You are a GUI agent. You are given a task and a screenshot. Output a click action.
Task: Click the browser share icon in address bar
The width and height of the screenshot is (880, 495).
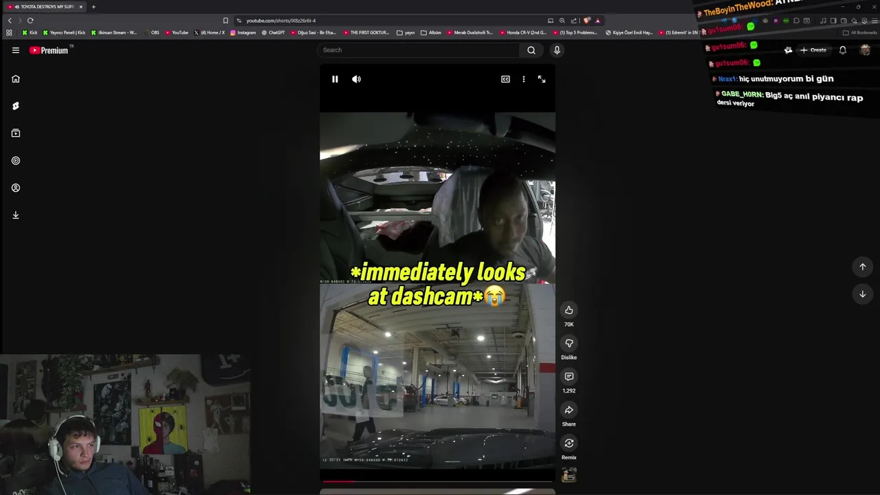(x=574, y=21)
